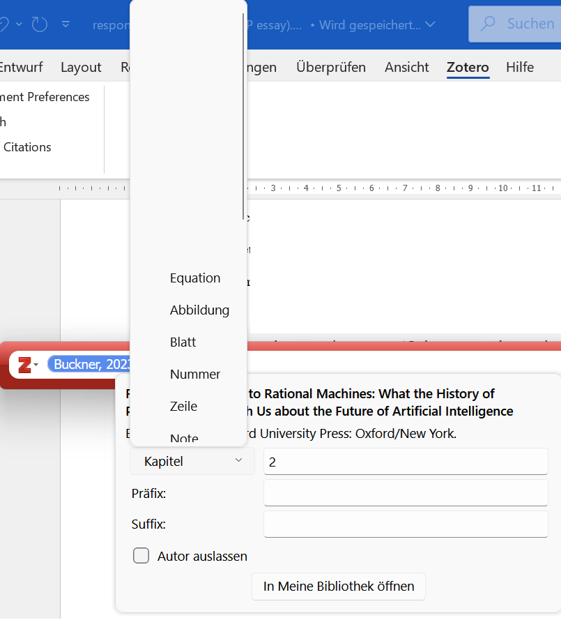Viewport: 561px width, 620px height.
Task: Click the Suffix input field
Action: point(406,524)
